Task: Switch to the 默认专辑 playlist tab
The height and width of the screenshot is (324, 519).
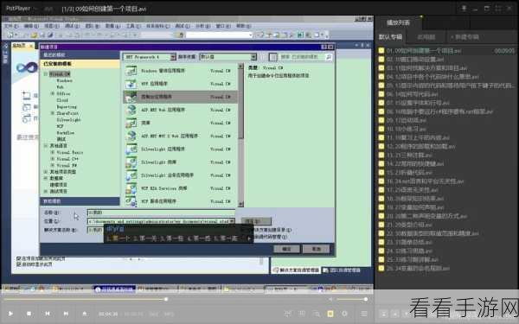Action: 390,37
